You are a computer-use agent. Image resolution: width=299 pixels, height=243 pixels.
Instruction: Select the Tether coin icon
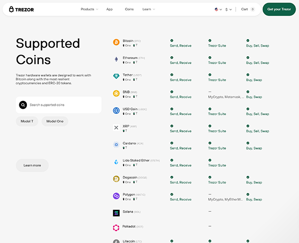pyautogui.click(x=116, y=76)
